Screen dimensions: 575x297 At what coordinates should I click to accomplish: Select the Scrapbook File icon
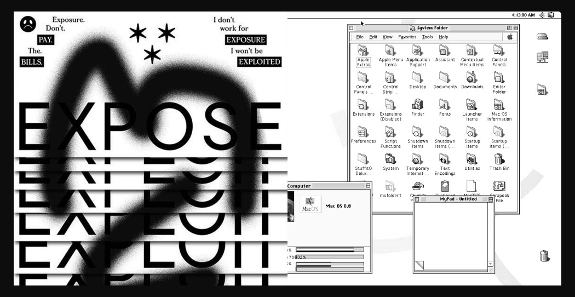coord(499,186)
